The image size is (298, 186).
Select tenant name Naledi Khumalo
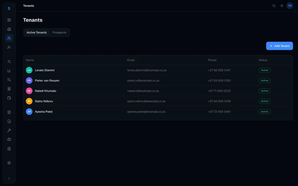[x=46, y=91]
